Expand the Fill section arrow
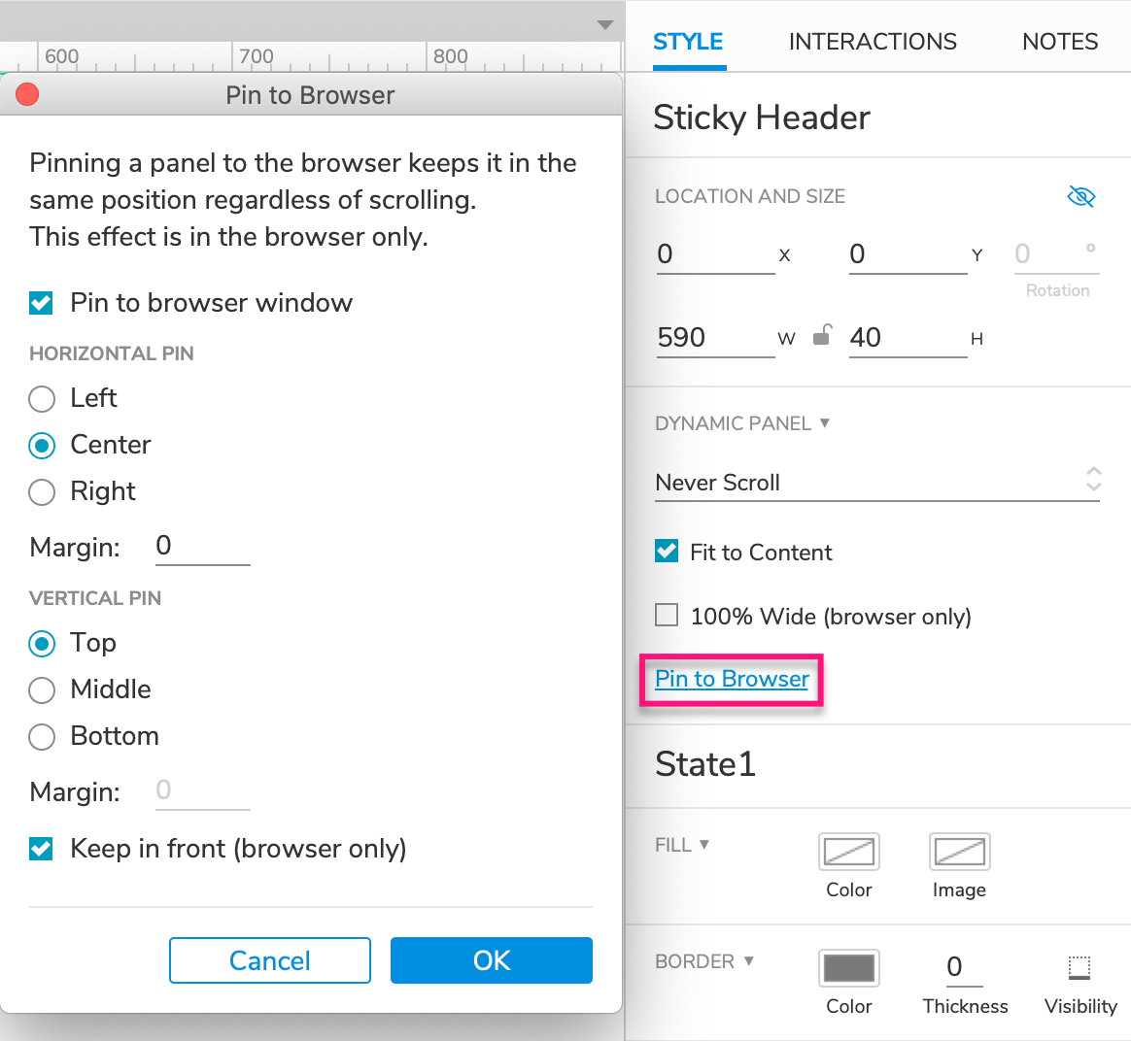Viewport: 1131px width, 1041px height. coord(704,845)
